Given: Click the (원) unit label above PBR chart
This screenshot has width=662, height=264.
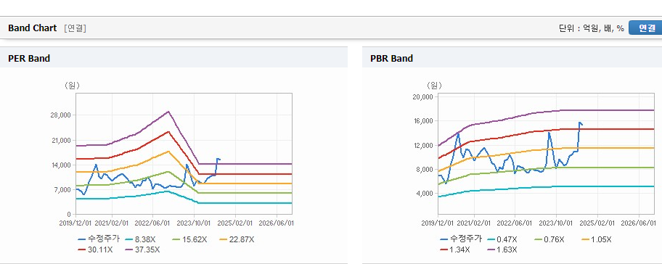Looking at the screenshot, I should point(434,86).
